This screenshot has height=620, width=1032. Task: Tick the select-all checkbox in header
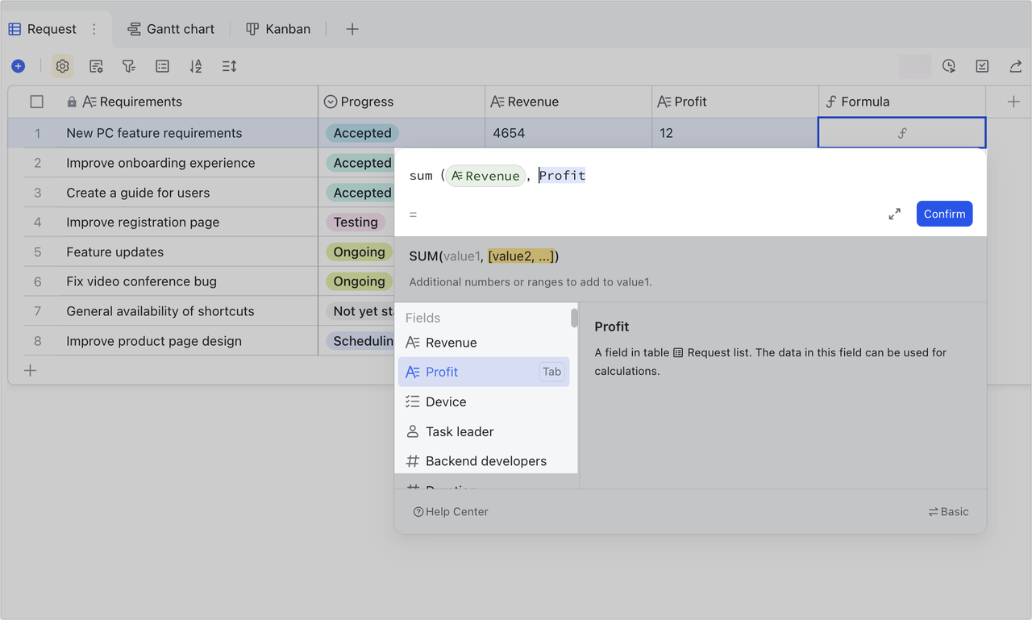click(36, 102)
